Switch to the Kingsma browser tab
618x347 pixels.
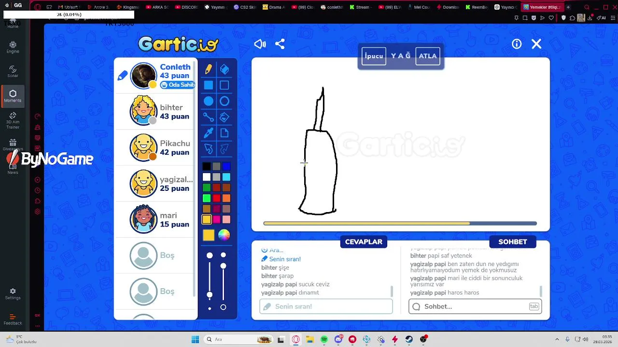click(x=128, y=7)
